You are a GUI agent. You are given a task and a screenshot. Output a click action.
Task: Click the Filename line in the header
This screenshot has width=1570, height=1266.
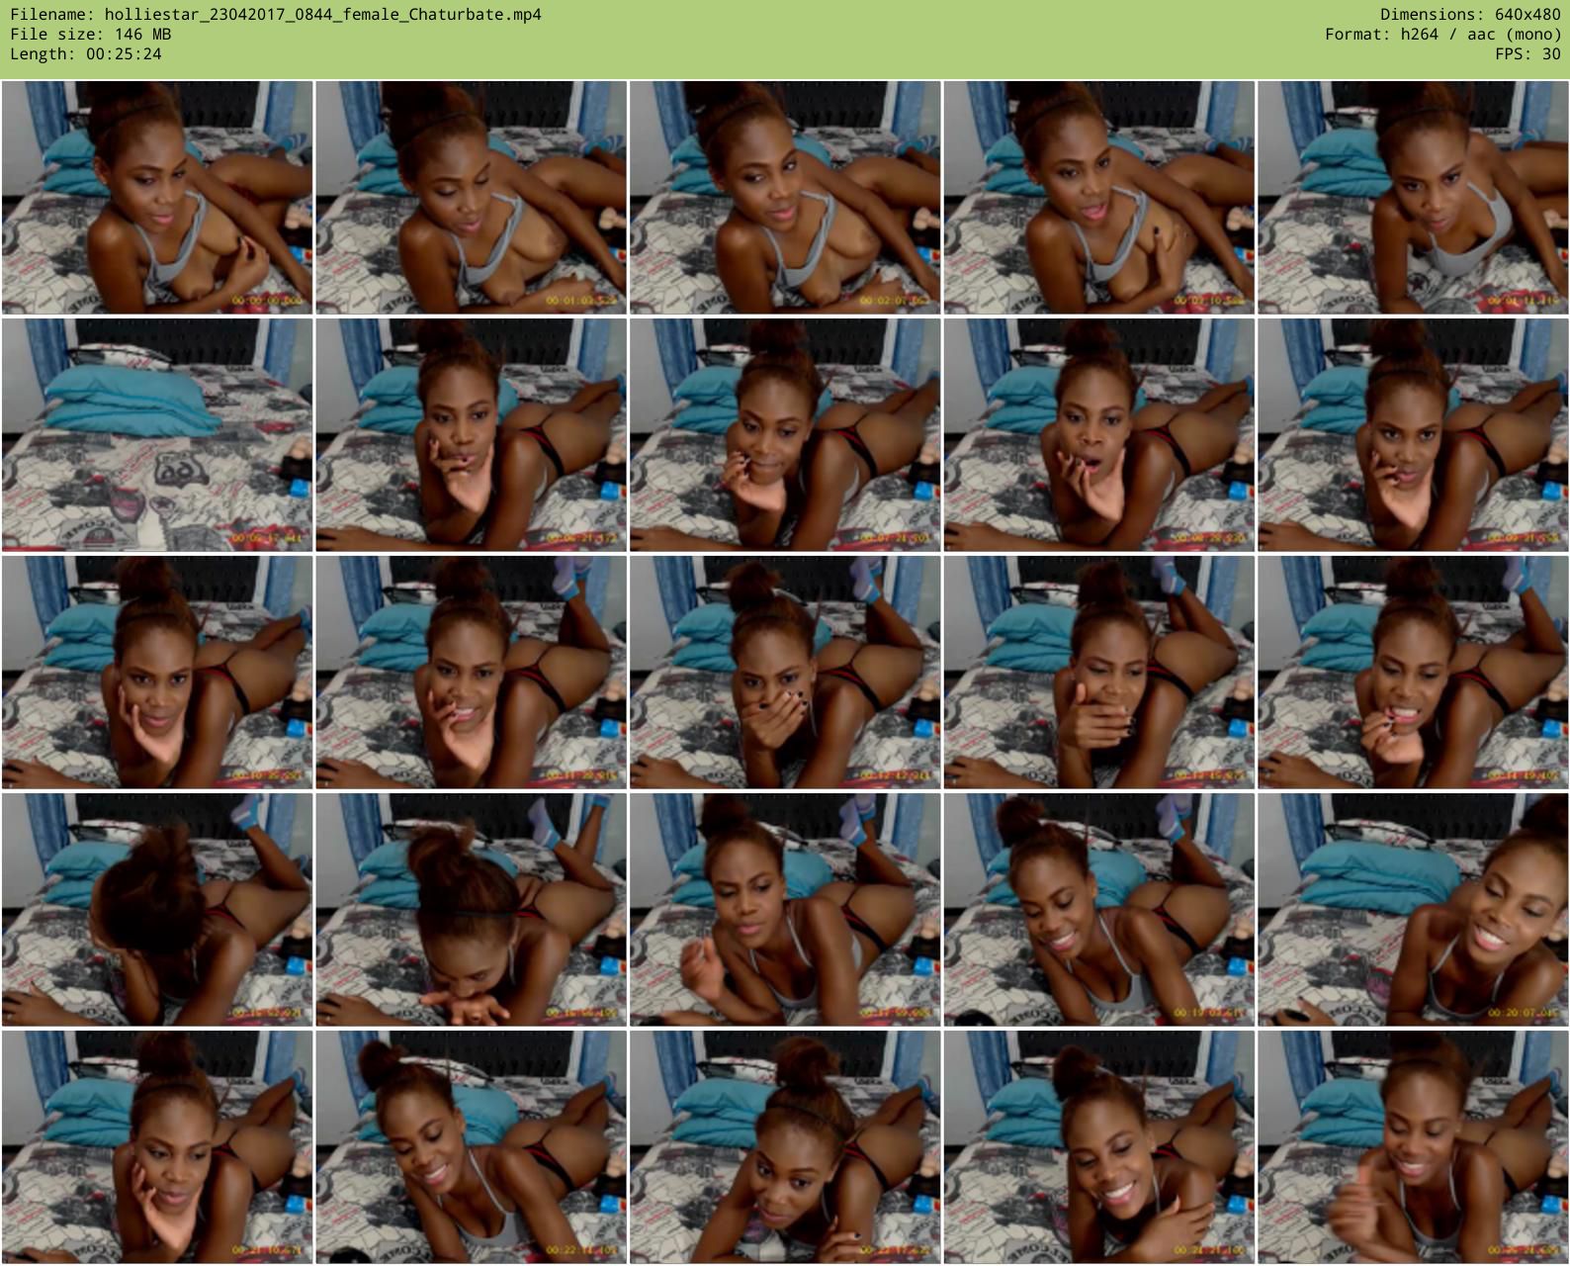coord(276,15)
